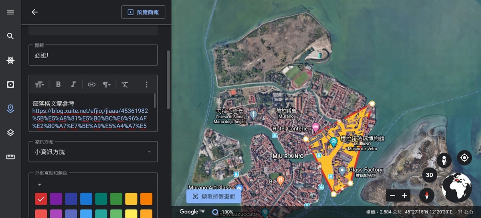
Task: Open Map Style layers icon
Action: pyautogui.click(x=10, y=132)
